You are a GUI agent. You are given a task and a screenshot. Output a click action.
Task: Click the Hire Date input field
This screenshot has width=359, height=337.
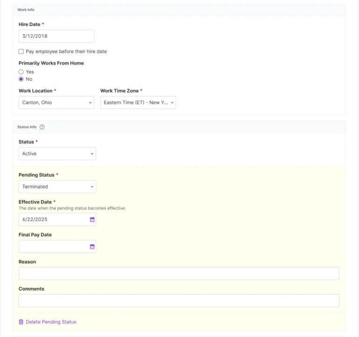click(57, 36)
